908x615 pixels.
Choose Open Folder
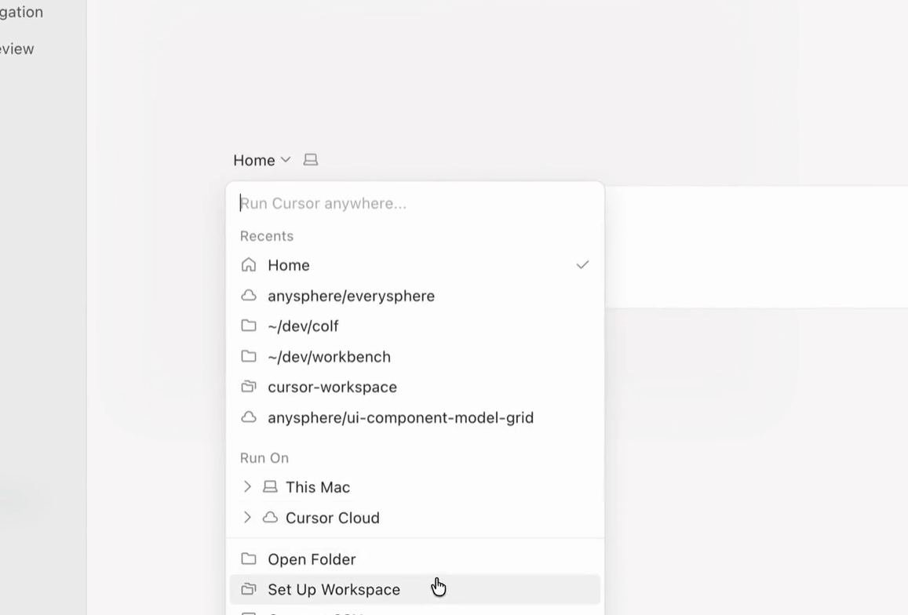coord(414,559)
